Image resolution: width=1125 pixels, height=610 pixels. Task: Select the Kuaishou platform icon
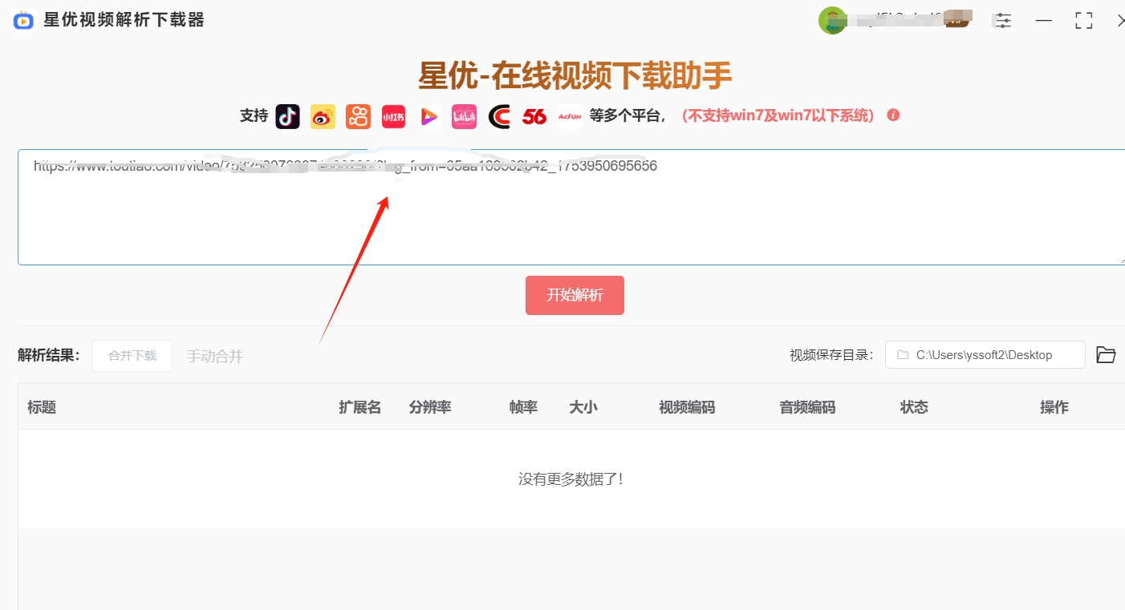click(x=358, y=116)
